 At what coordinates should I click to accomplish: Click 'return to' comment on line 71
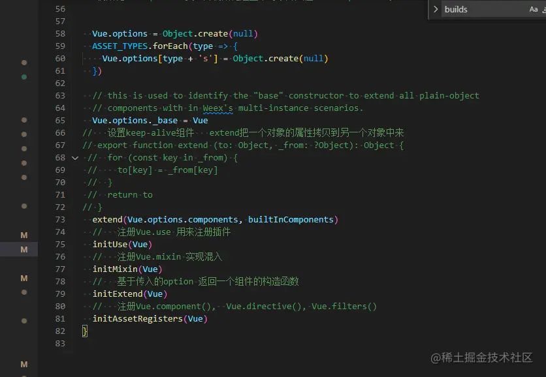tap(130, 195)
